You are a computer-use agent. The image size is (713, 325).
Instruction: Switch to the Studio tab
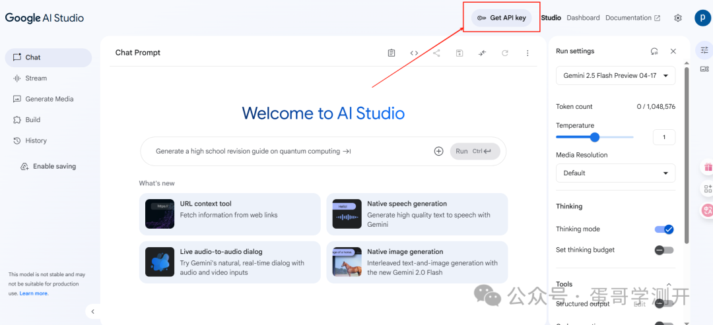pos(551,18)
